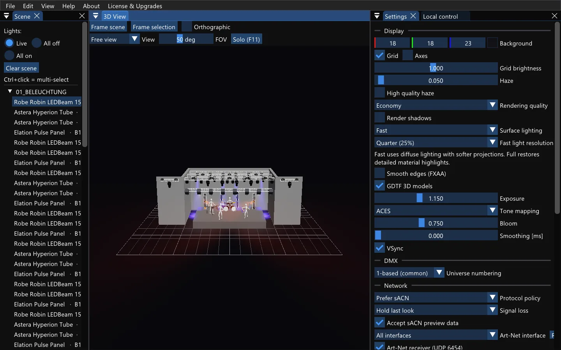Click the FOV degrees input field
Viewport: 561px width, 350px height.
coord(186,39)
